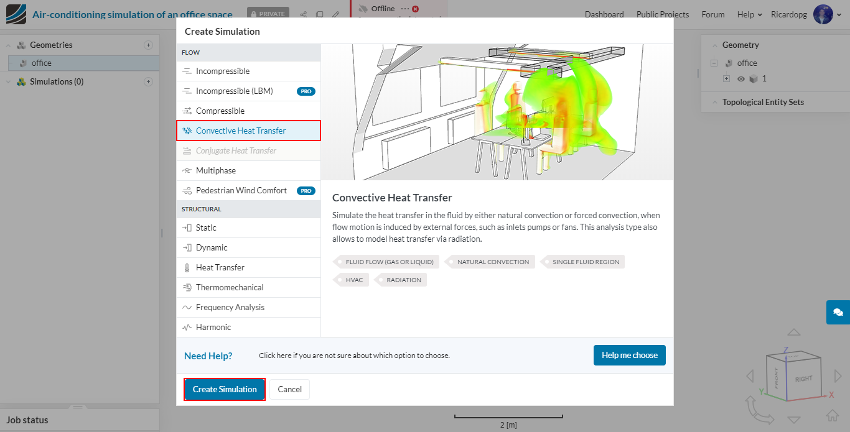
Task: Click the share project icon
Action: [x=303, y=14]
